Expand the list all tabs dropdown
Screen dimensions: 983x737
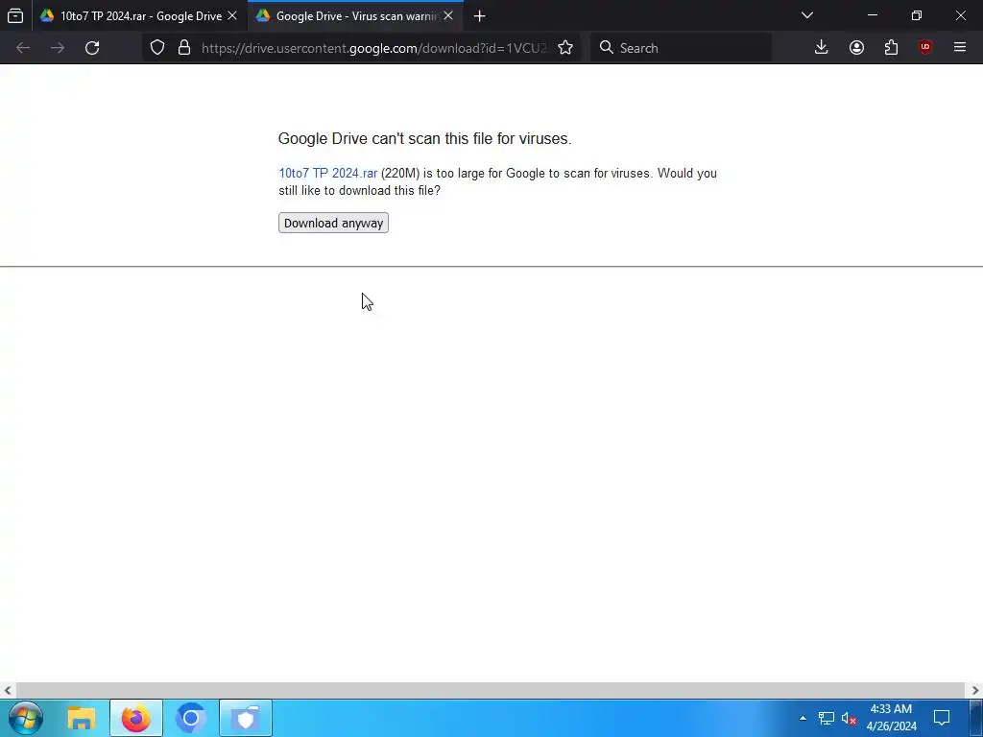pyautogui.click(x=807, y=15)
